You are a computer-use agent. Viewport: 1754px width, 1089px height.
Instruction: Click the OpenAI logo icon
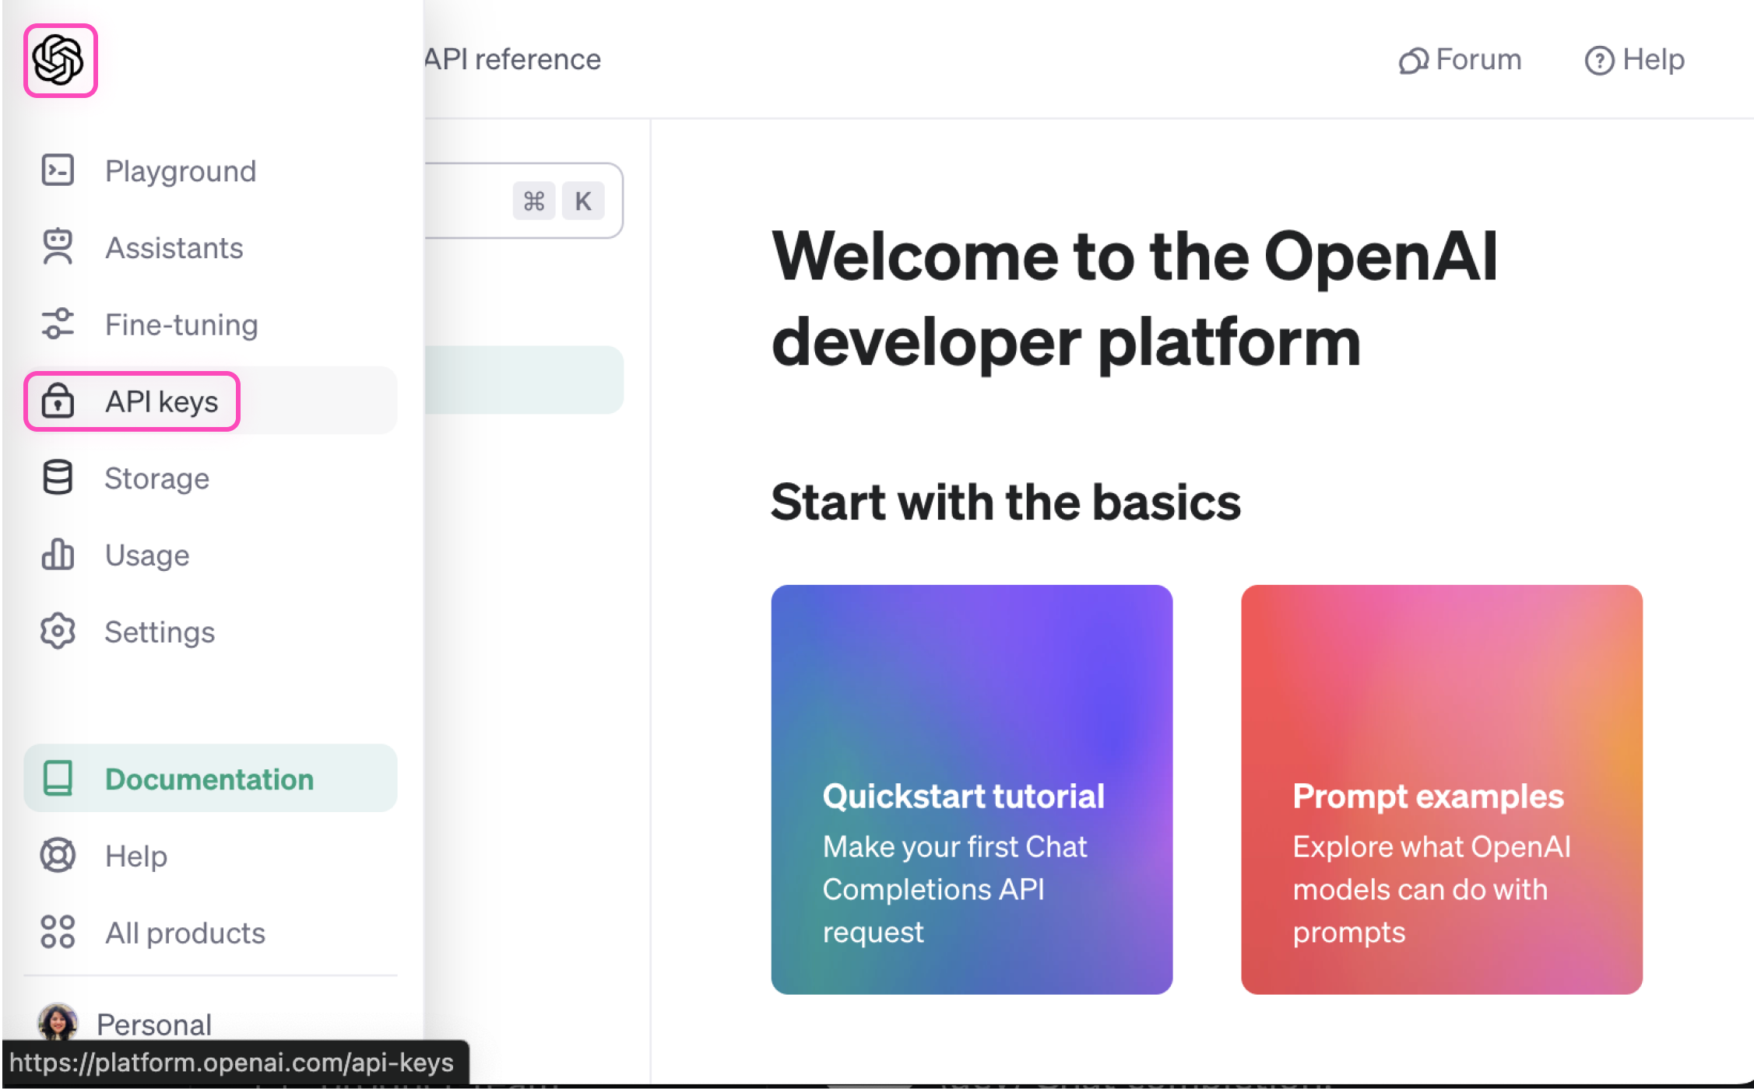tap(60, 61)
